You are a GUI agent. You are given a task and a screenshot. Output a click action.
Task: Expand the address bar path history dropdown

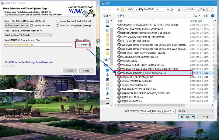tap(168, 9)
